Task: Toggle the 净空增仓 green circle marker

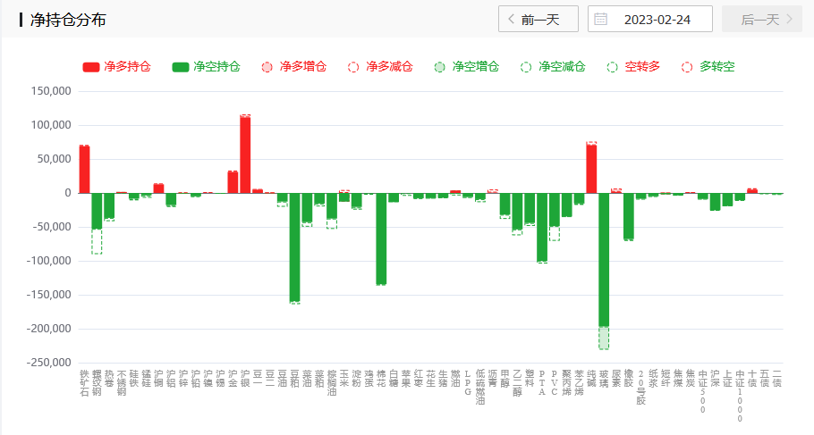Action: coord(439,67)
